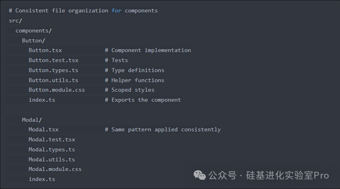Click the Modal.module.css file name
The image size is (340, 189).
[55, 169]
